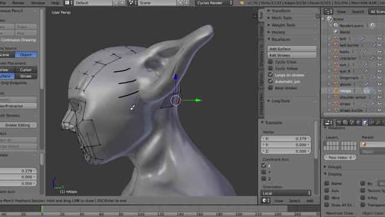This screenshot has height=217, width=385.
Task: Click the World globe icon in outliner
Action: pos(336,32)
